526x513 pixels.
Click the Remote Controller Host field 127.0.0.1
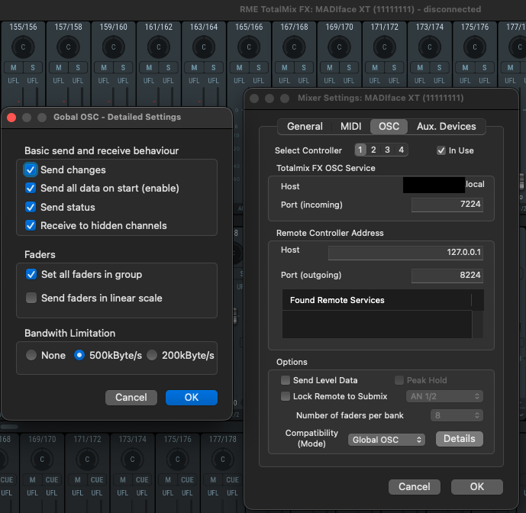pos(405,253)
